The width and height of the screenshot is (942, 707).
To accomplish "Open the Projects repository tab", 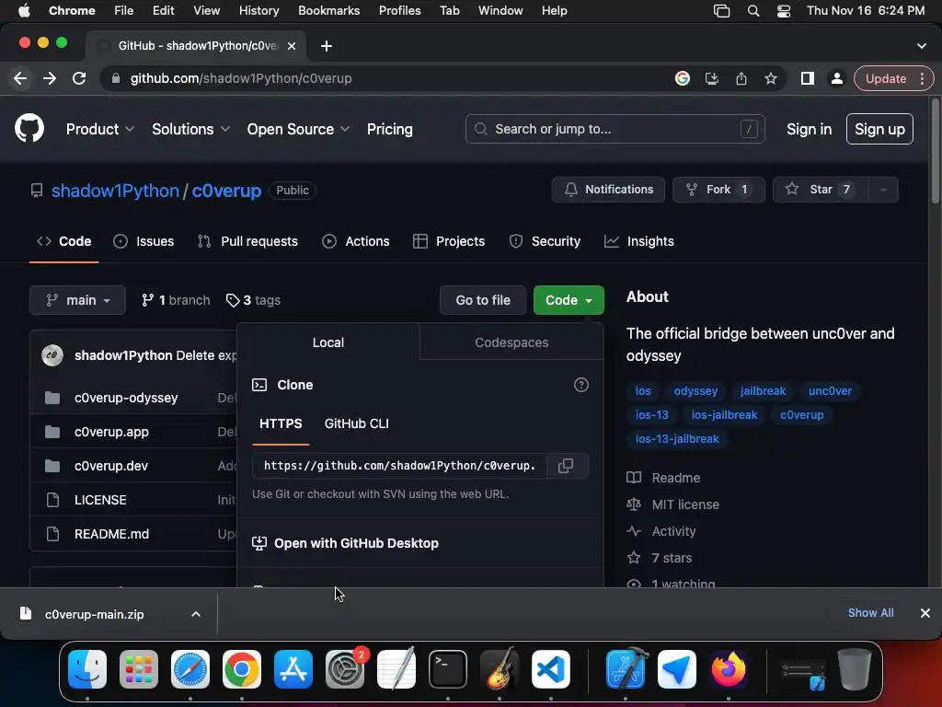I will pyautogui.click(x=449, y=242).
